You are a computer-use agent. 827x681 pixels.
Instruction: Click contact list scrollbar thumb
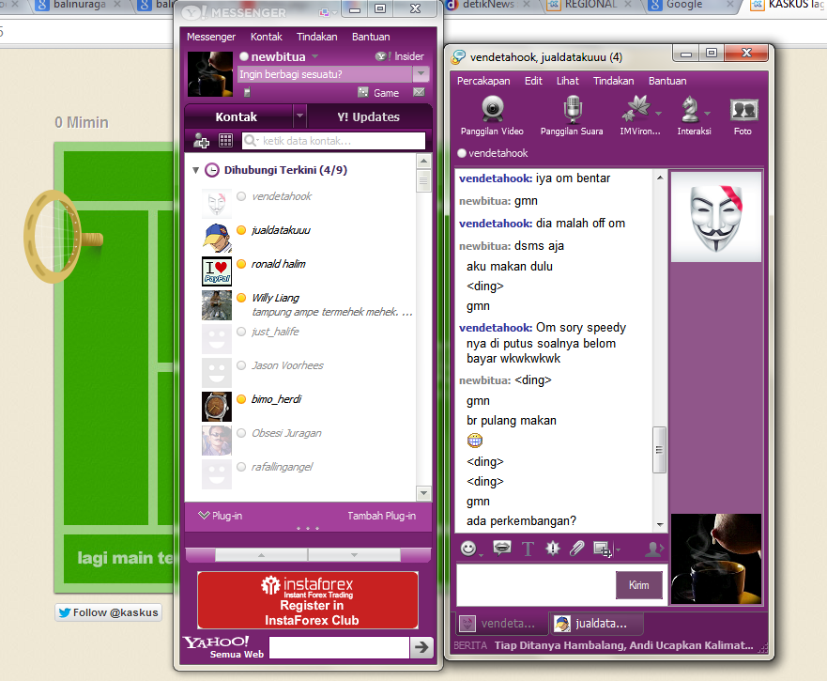pyautogui.click(x=423, y=181)
